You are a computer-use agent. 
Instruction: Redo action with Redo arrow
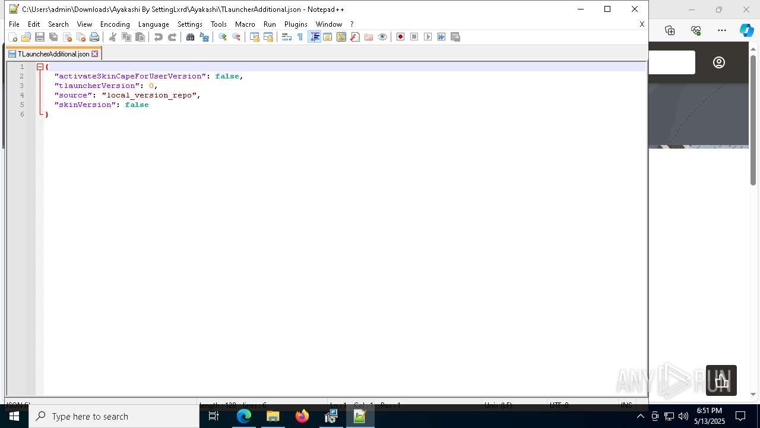(x=172, y=37)
